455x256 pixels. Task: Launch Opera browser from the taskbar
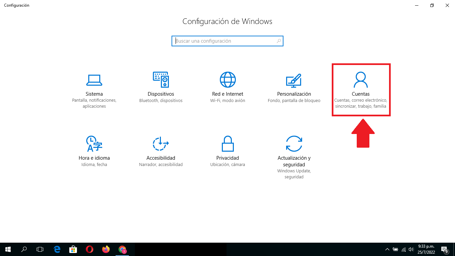pos(89,249)
